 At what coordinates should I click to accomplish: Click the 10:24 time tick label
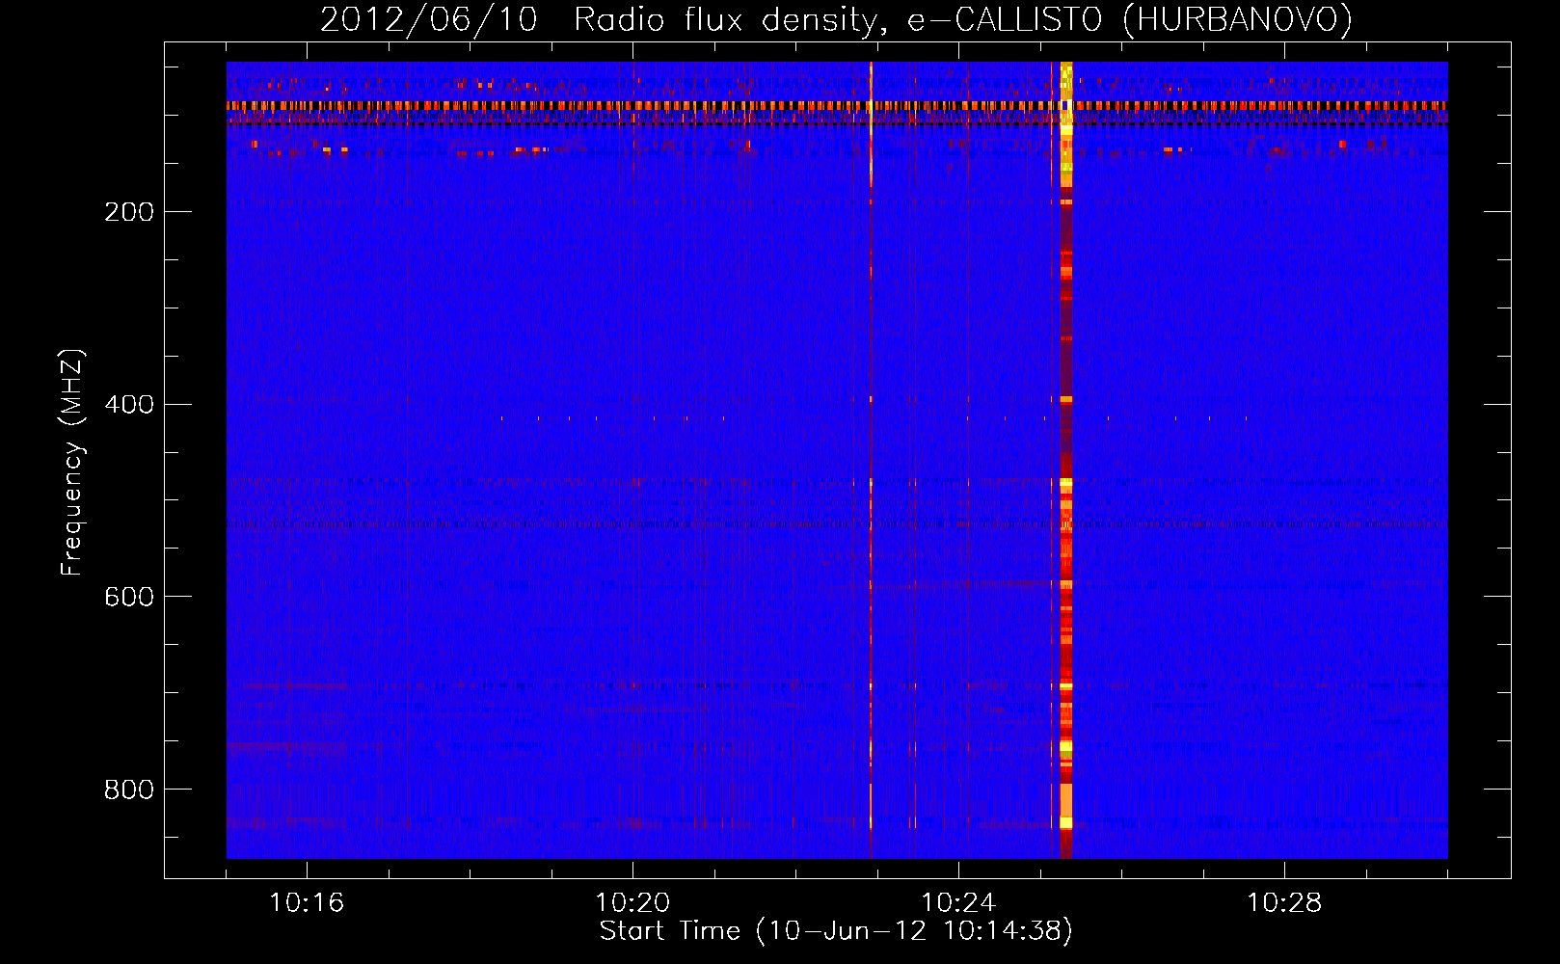958,902
